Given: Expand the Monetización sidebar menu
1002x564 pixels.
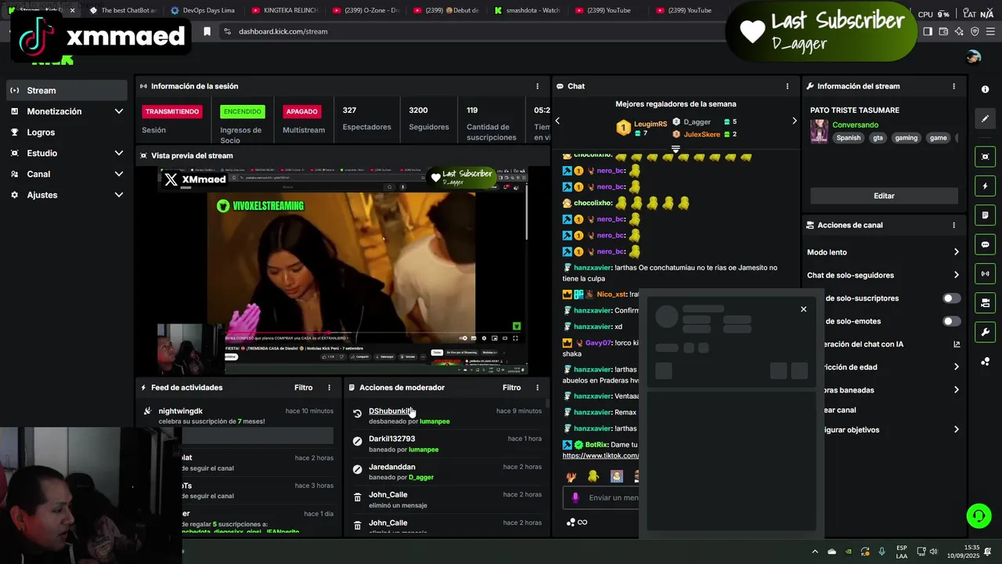Looking at the screenshot, I should 67,111.
